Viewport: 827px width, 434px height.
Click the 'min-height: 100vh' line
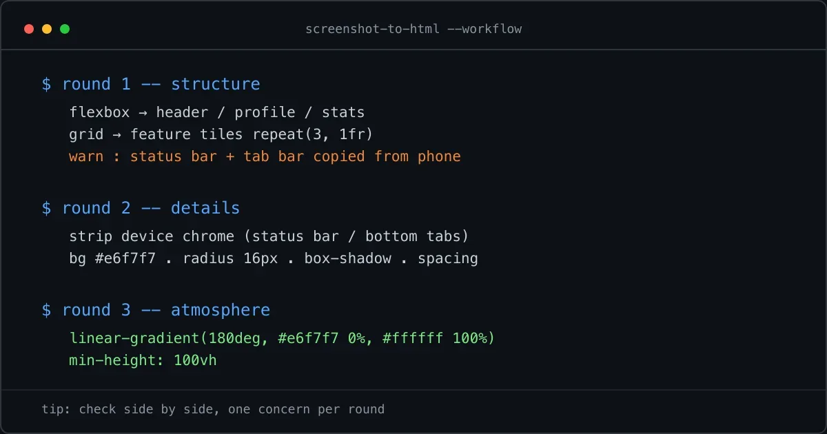coord(143,360)
